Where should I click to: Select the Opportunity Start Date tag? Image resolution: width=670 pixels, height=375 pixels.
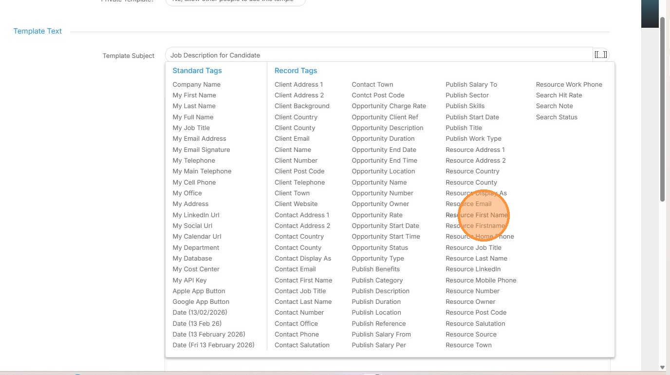(386, 225)
